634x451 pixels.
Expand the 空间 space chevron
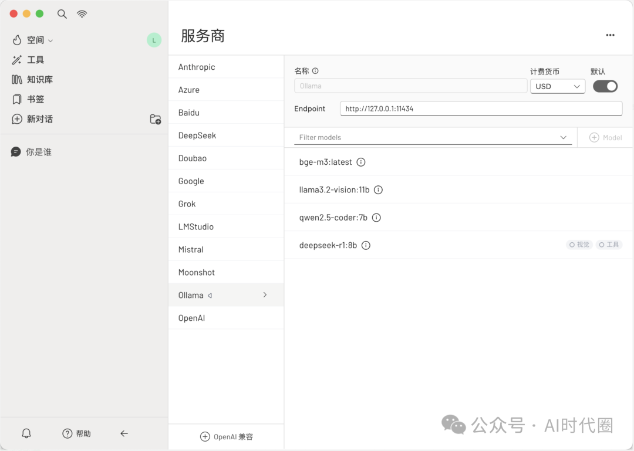50,41
